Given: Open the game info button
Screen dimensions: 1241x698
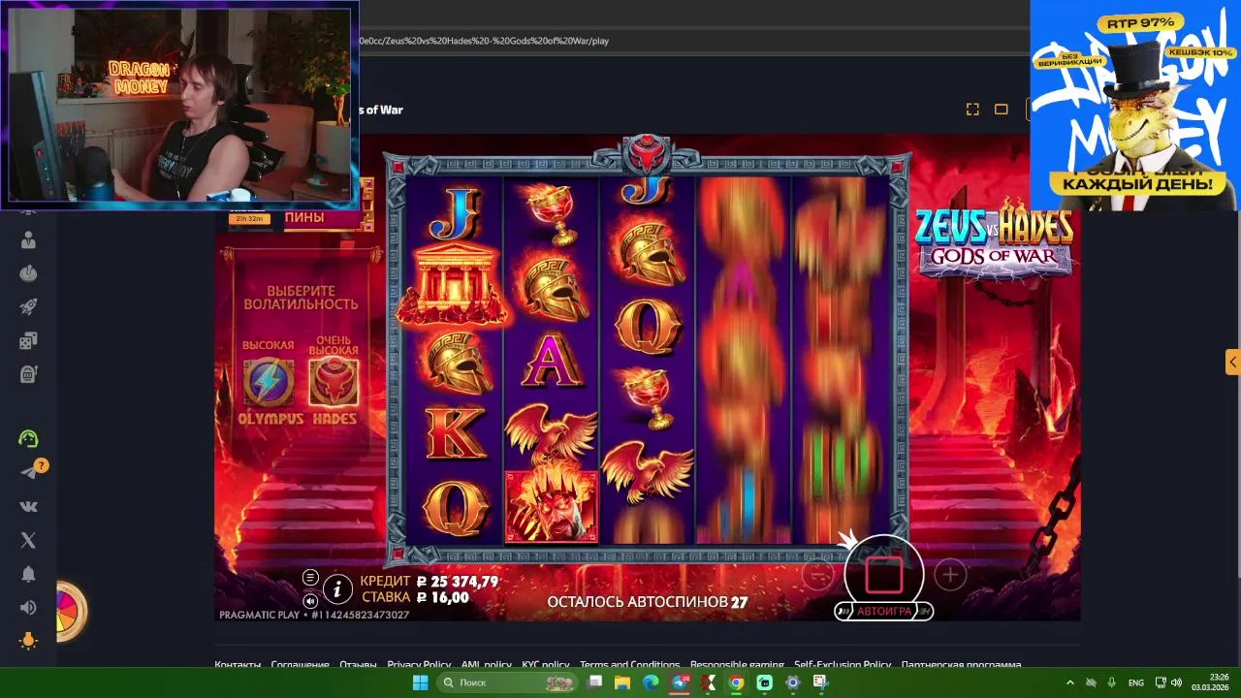Looking at the screenshot, I should tap(337, 587).
